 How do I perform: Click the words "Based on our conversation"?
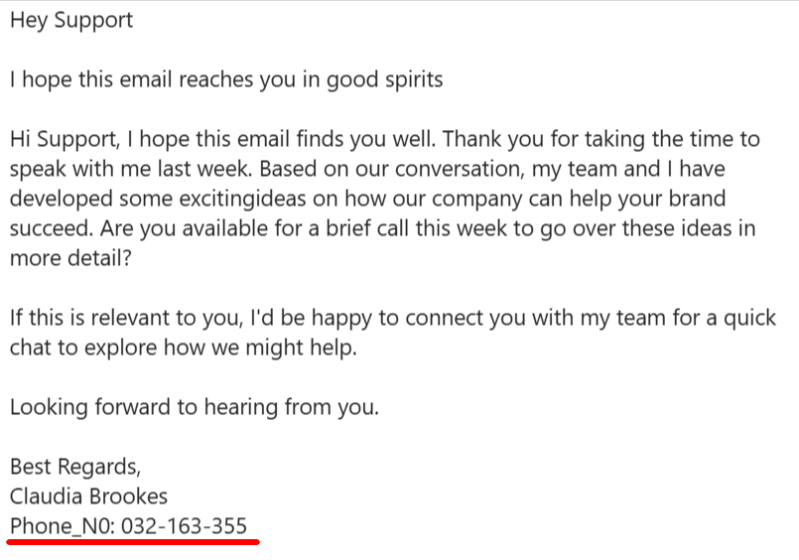click(391, 169)
